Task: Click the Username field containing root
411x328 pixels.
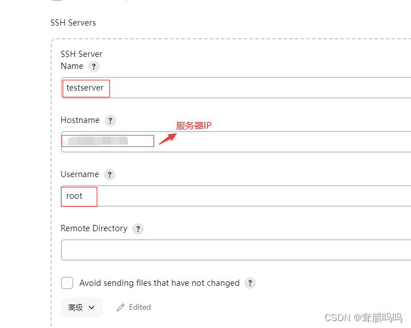Action: (x=227, y=196)
